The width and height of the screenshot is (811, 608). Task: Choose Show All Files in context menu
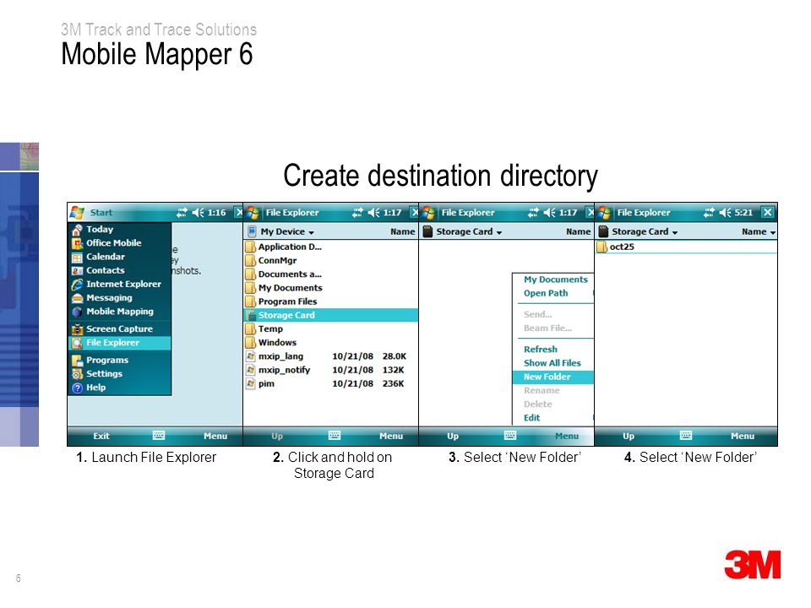[x=552, y=363]
